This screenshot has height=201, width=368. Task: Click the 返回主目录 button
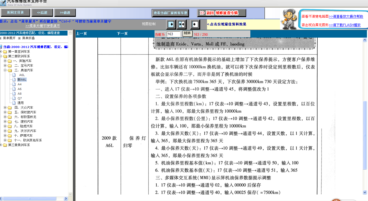pyautogui.click(x=15, y=12)
